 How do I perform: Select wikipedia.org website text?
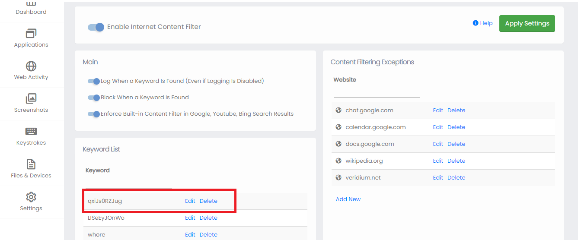click(x=364, y=161)
